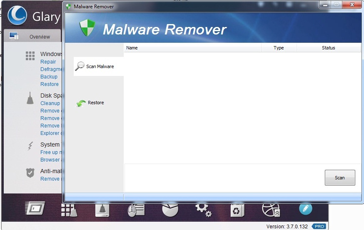Viewport: 364px width, 230px height.
Task: Click the green shield Malware Remover logo
Action: pyautogui.click(x=87, y=27)
